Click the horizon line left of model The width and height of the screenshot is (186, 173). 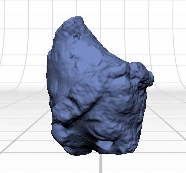[22, 85]
